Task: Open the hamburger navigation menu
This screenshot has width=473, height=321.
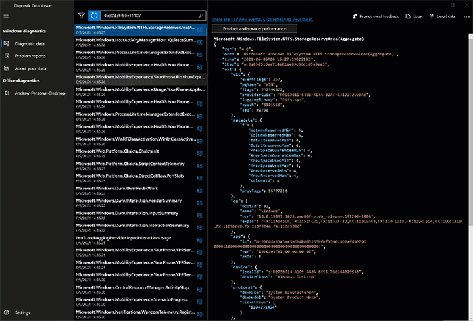Action: pos(6,16)
